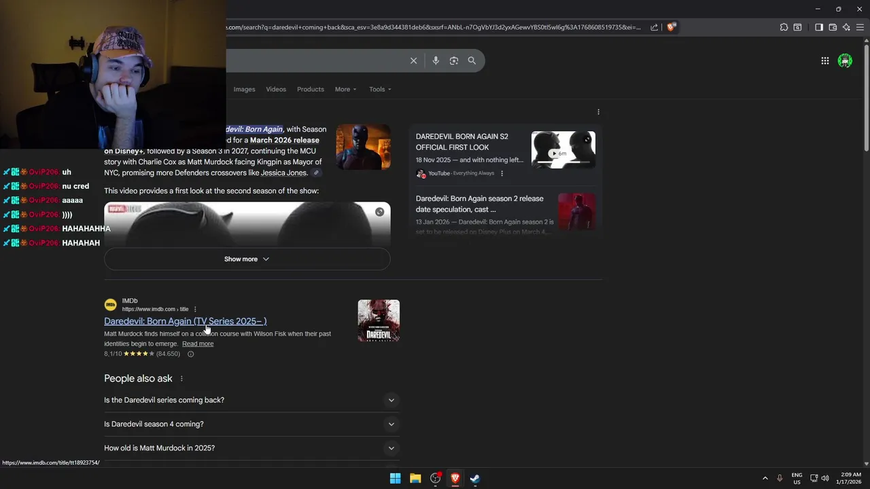Click Read more in the IMDb snippet

coord(198,344)
